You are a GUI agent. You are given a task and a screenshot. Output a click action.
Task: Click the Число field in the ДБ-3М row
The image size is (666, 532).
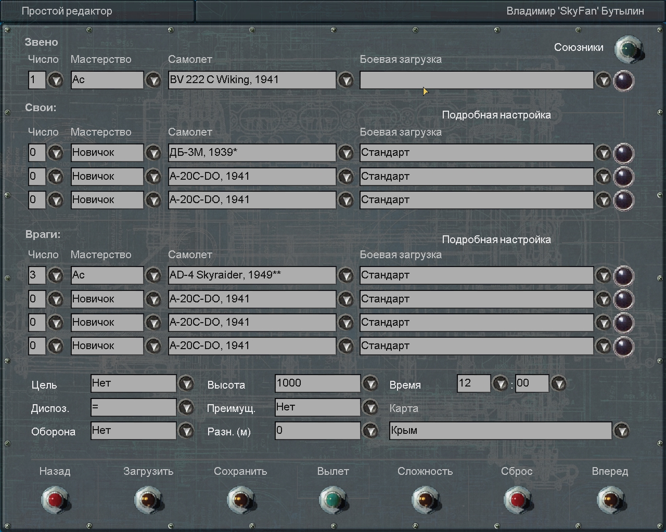(x=37, y=153)
